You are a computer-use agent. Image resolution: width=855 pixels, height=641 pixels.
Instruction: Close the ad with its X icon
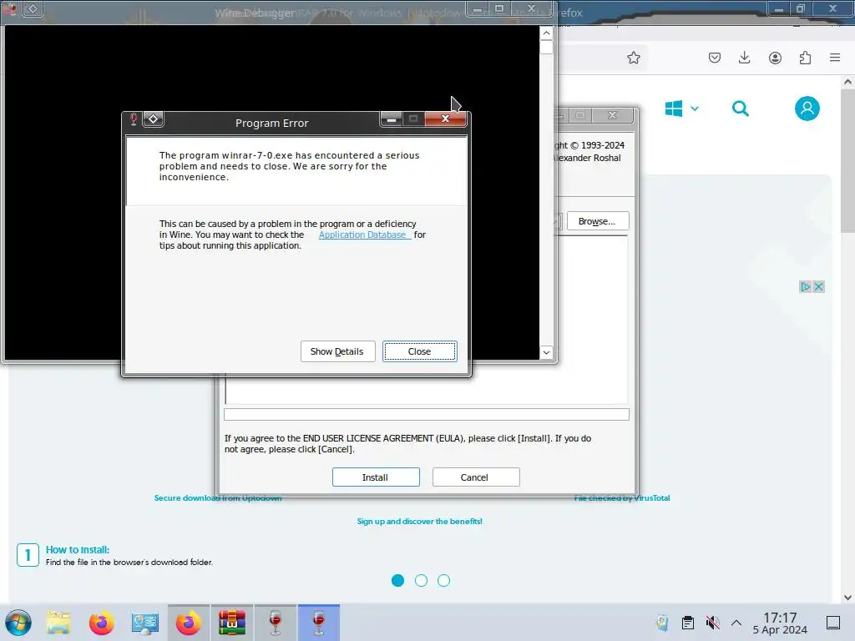click(818, 287)
